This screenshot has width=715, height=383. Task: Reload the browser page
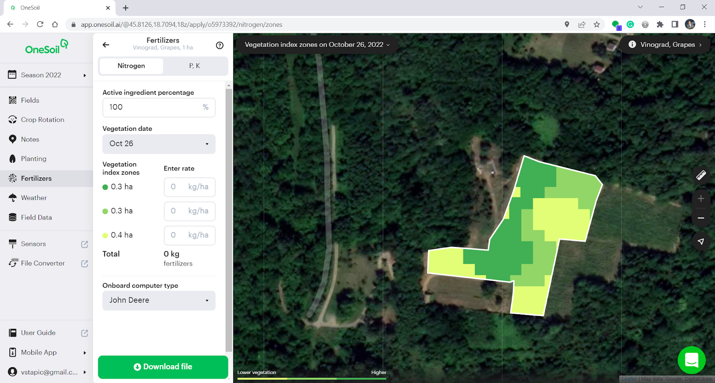(x=40, y=25)
